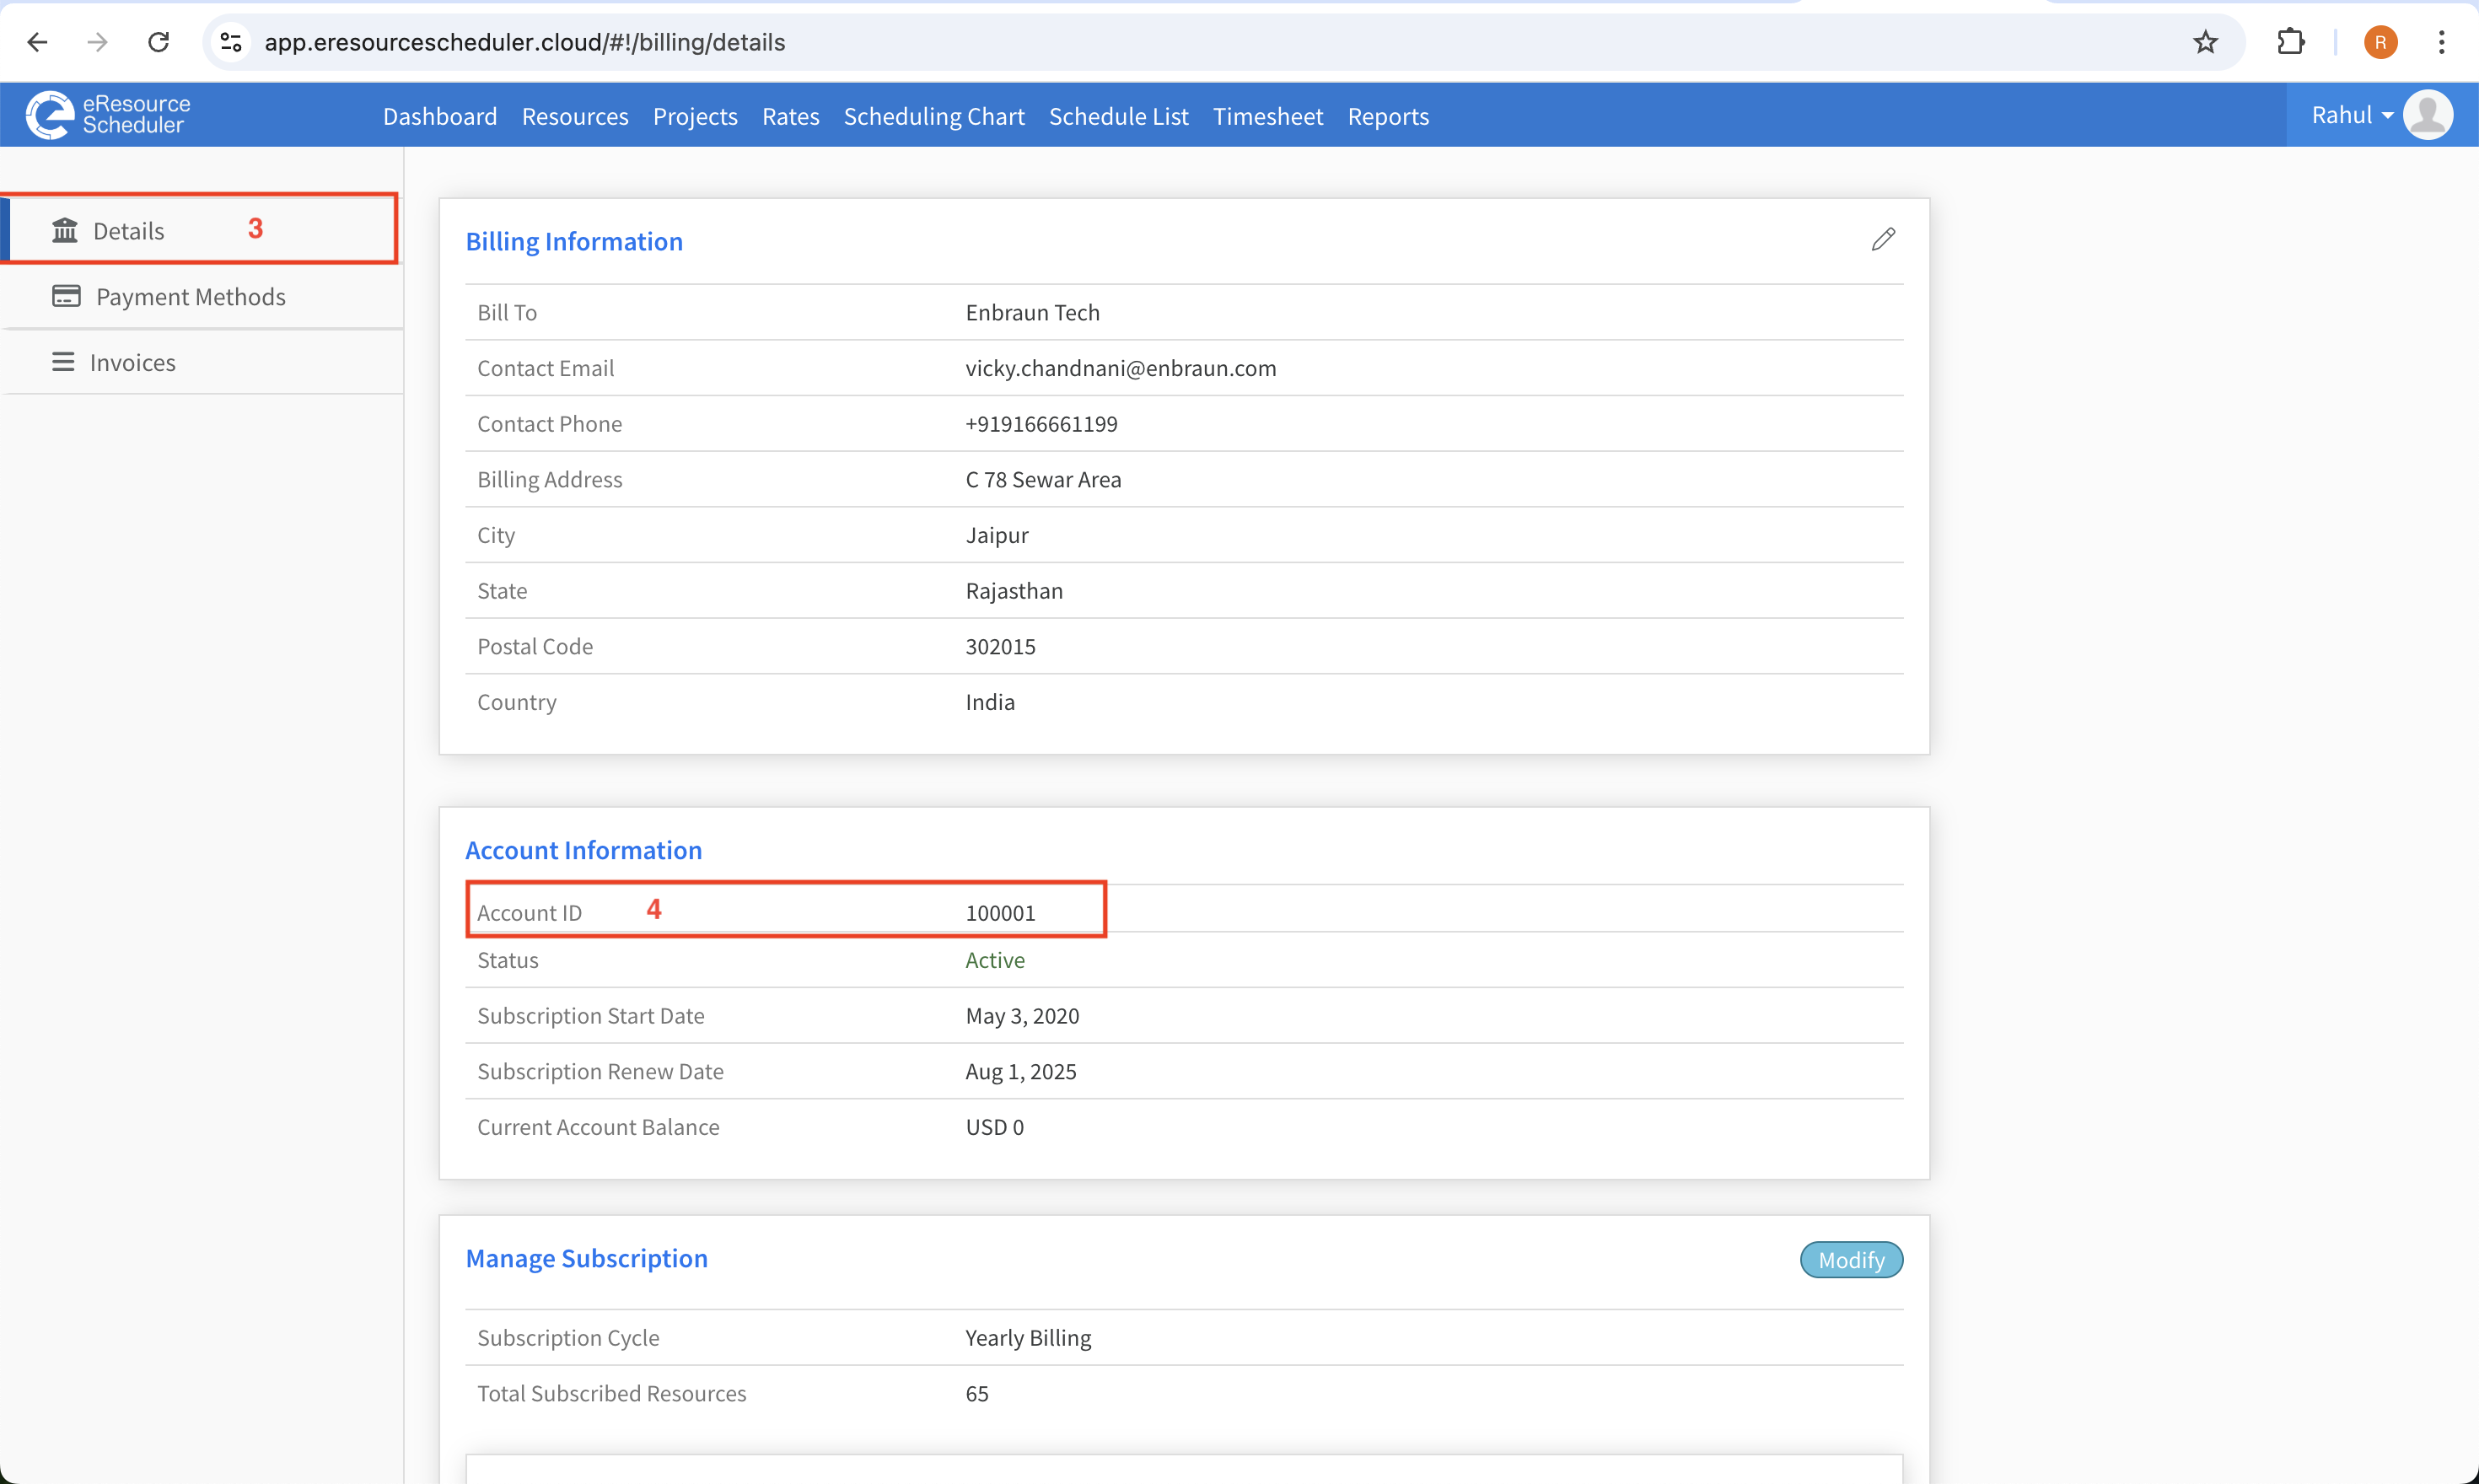Click the Bill To value Enbraun Tech
Image resolution: width=2479 pixels, height=1484 pixels.
(x=1032, y=313)
